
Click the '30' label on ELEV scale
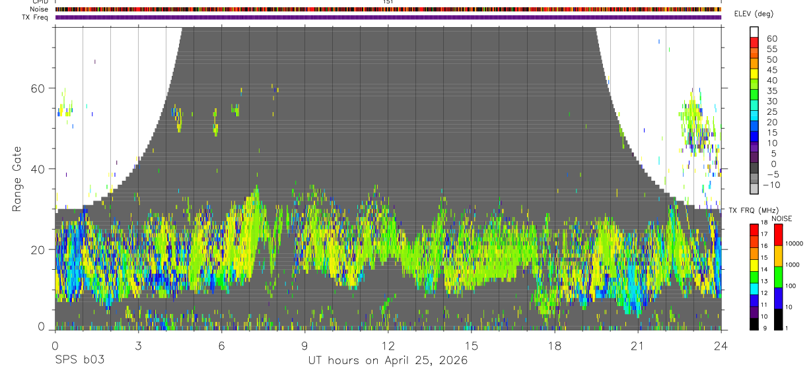(x=772, y=102)
